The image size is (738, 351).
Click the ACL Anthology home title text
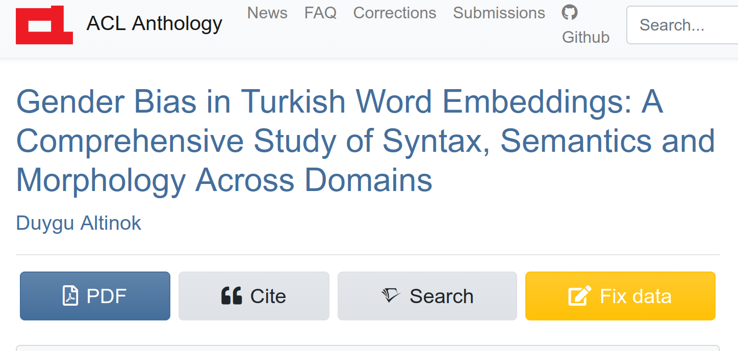click(154, 23)
